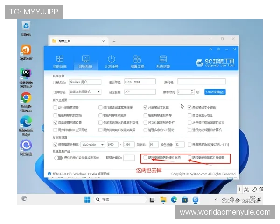
Task: Click the user account icon in SC header
Action: (x=210, y=49)
